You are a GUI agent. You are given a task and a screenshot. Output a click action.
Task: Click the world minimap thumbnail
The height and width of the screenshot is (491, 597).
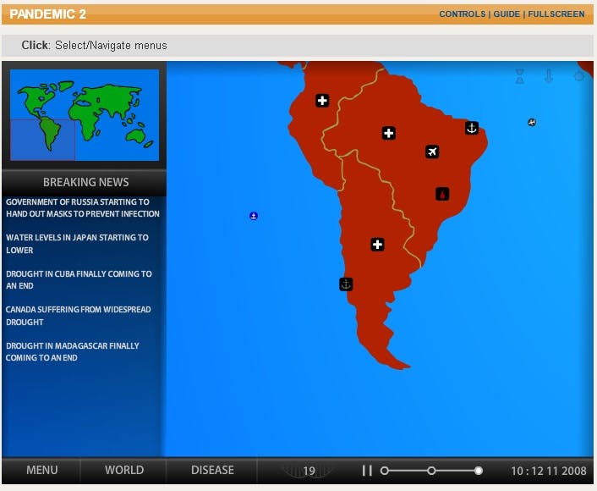[85, 115]
